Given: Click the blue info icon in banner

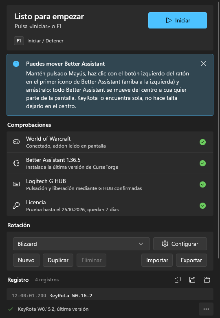Looking at the screenshot, I should click(16, 64).
